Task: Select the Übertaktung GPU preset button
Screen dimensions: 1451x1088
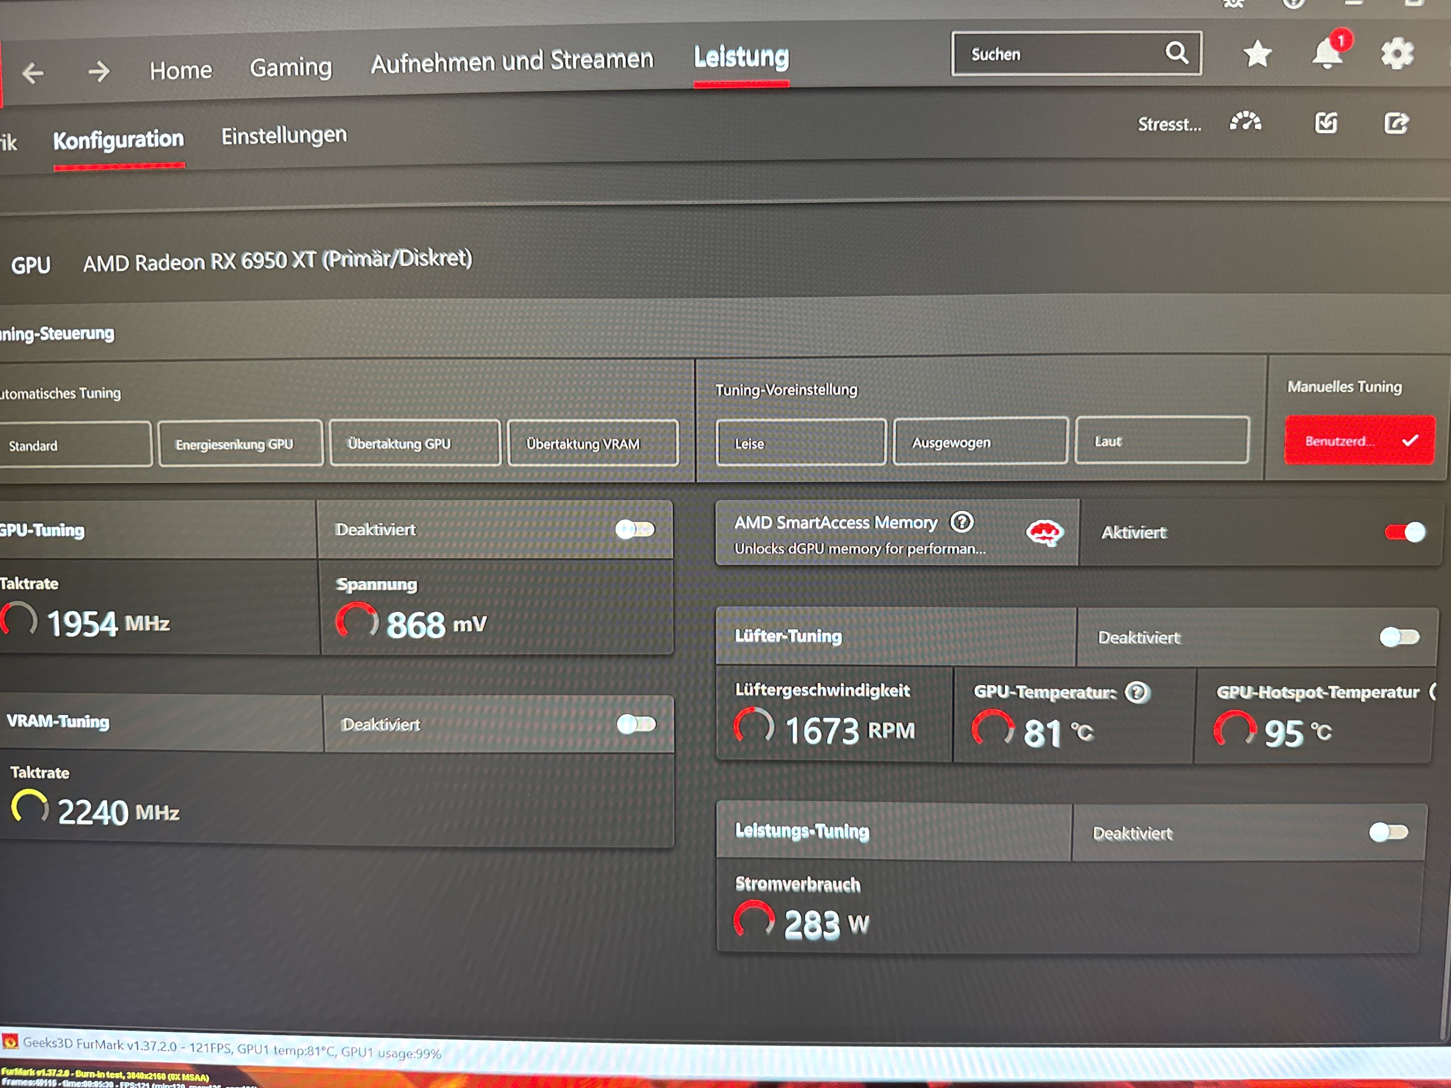Action: 415,444
